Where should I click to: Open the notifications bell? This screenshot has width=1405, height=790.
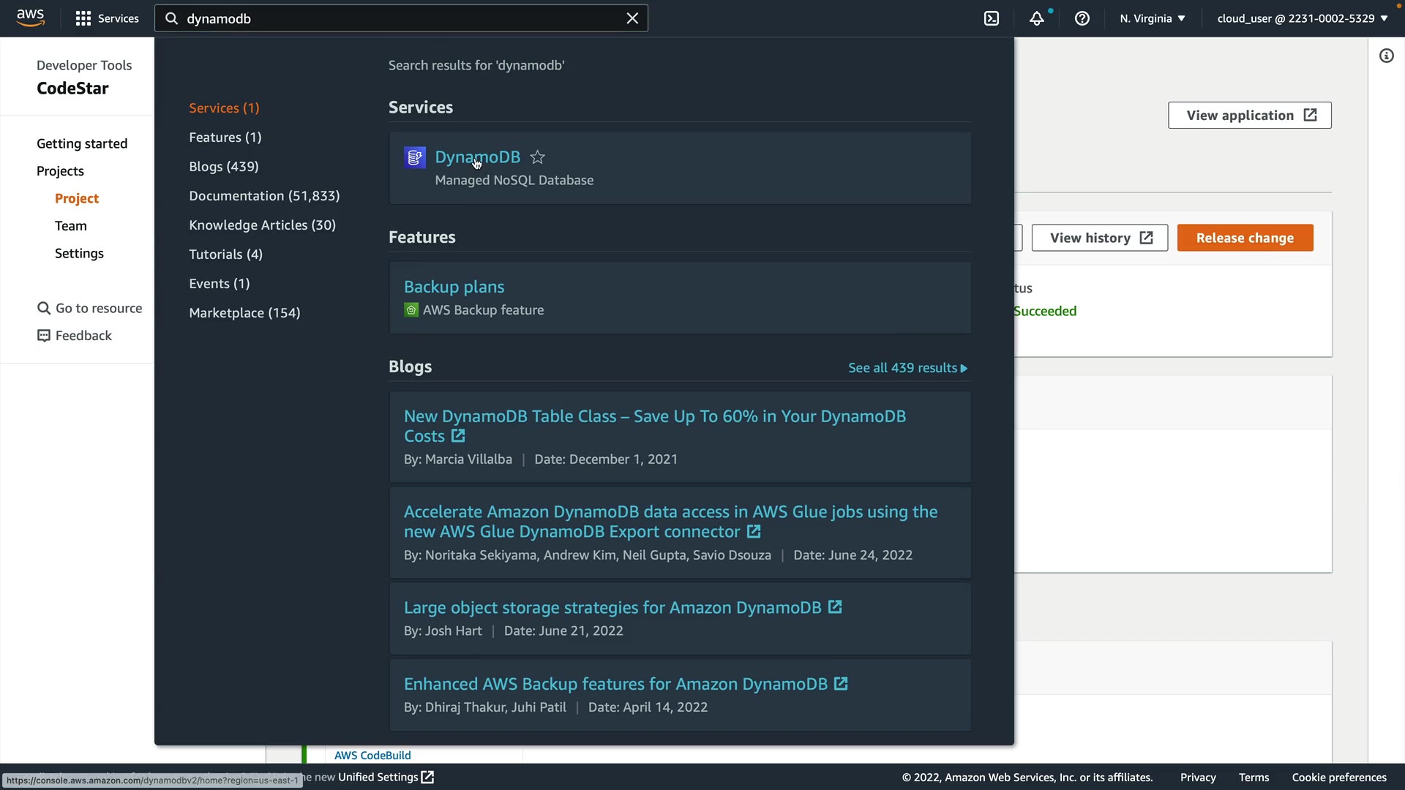pyautogui.click(x=1036, y=18)
